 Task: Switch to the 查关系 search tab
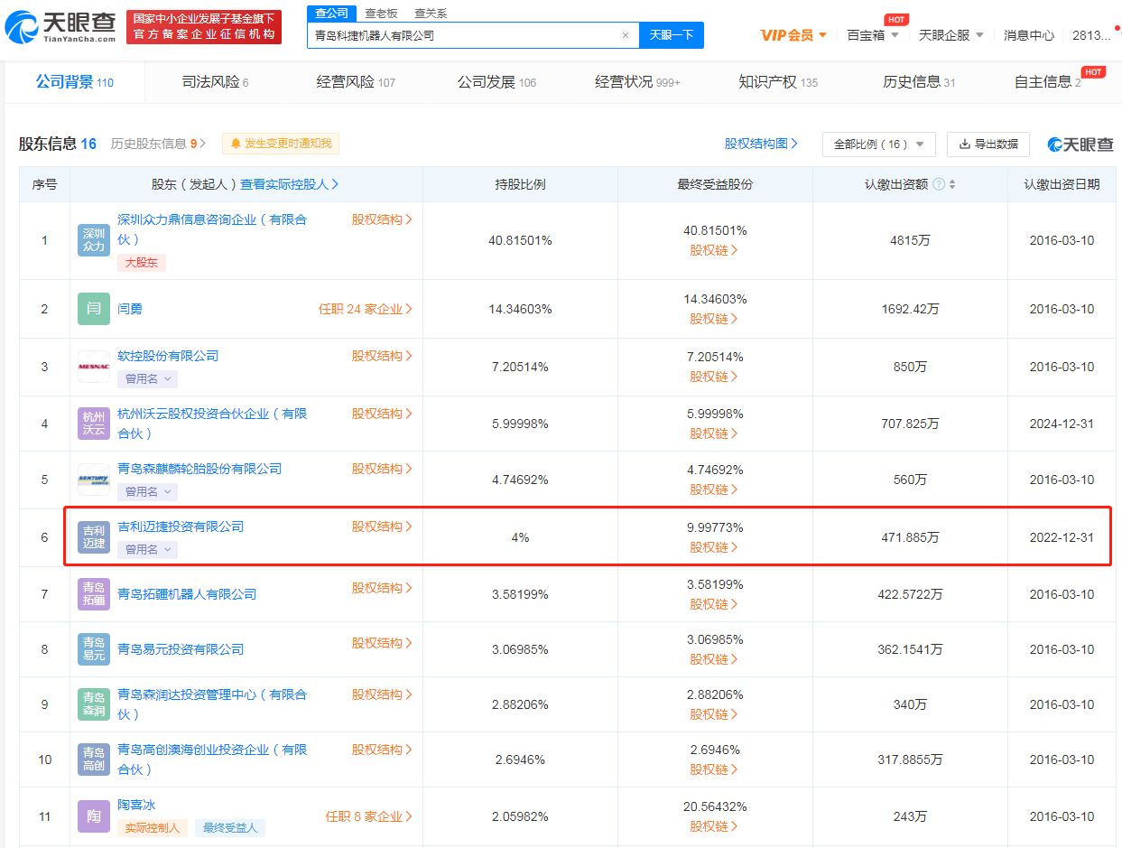(x=431, y=14)
